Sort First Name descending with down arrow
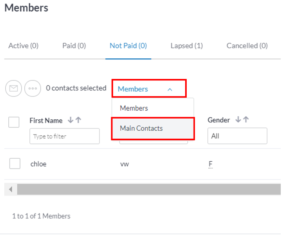 coord(70,120)
